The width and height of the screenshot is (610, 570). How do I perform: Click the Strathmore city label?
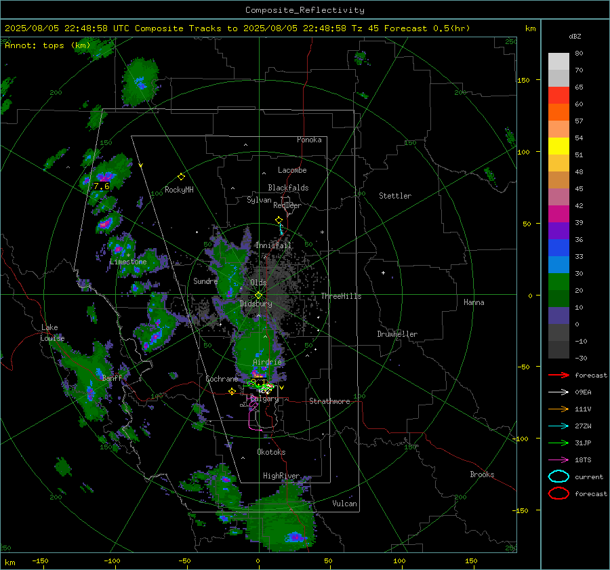(x=329, y=401)
